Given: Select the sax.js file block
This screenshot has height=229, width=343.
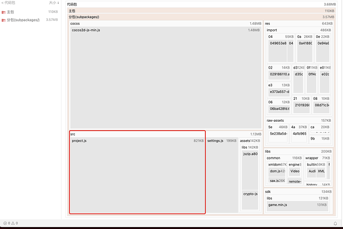Looking at the screenshot, I should coord(277,180).
